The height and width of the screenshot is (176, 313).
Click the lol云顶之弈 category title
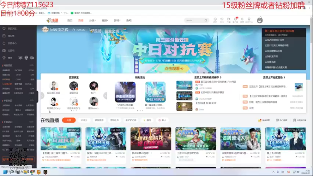pos(59,30)
